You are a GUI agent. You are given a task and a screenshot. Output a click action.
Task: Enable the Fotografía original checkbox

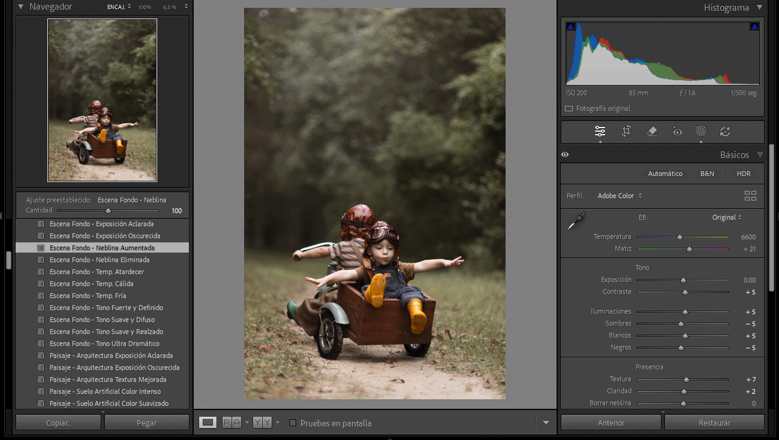pos(569,108)
